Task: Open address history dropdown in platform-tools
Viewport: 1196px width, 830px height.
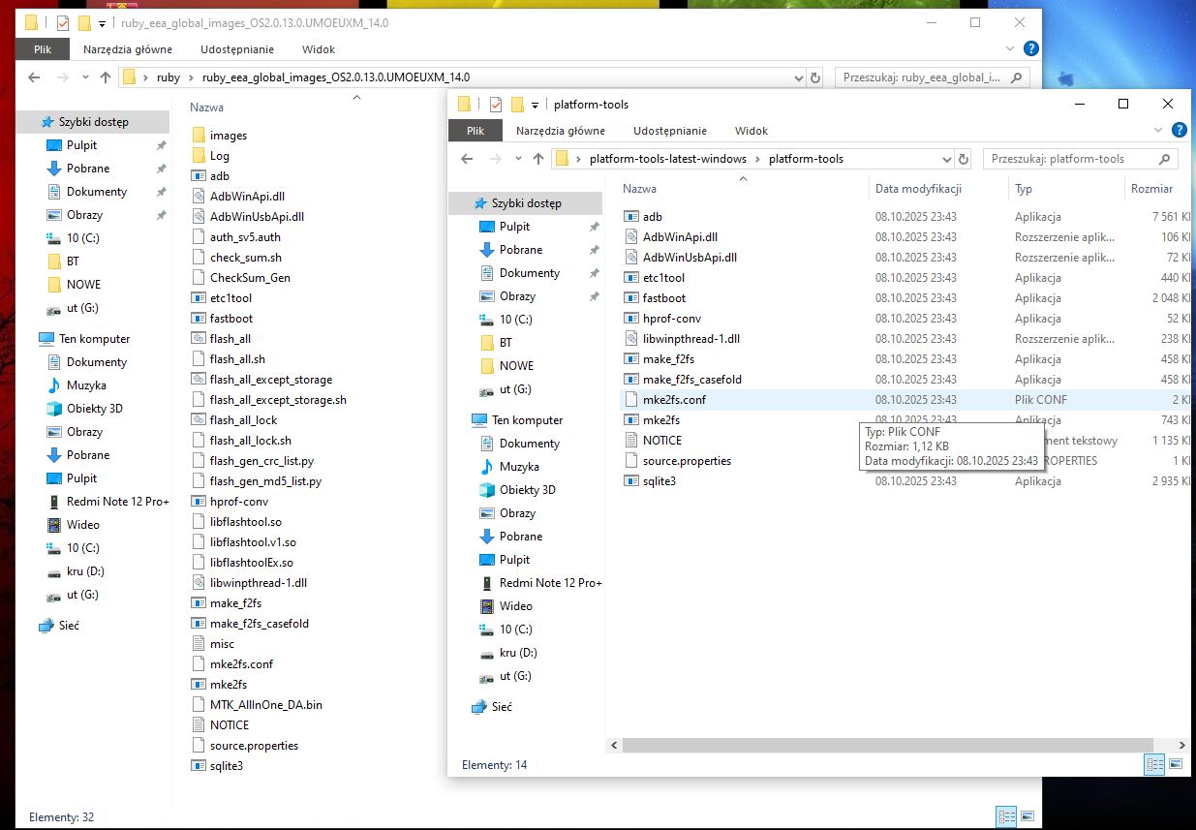Action: coord(946,159)
